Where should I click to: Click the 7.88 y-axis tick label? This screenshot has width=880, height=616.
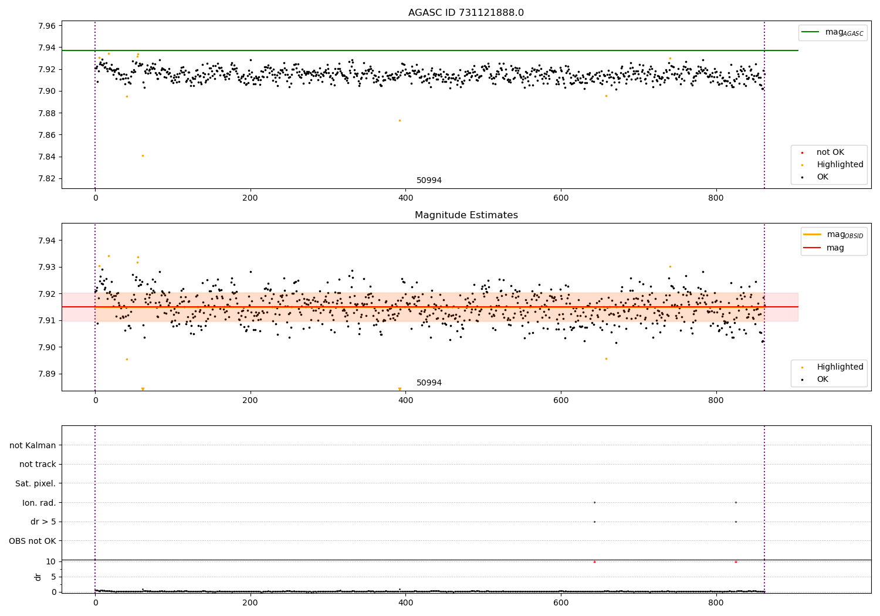46,113
